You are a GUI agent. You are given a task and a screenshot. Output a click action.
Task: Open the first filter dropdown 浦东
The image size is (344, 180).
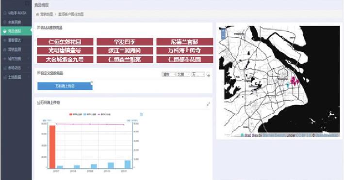pyautogui.click(x=169, y=75)
